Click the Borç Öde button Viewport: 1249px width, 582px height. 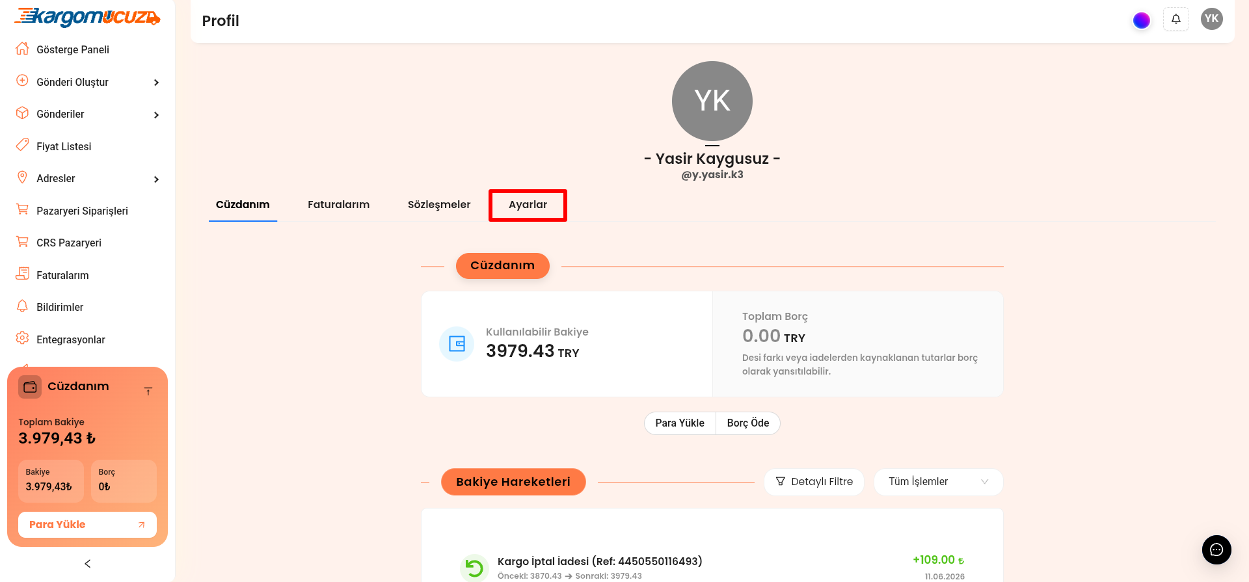748,423
